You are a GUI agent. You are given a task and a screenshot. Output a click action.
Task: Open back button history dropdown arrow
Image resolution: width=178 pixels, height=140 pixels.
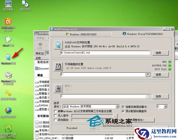click(47, 46)
